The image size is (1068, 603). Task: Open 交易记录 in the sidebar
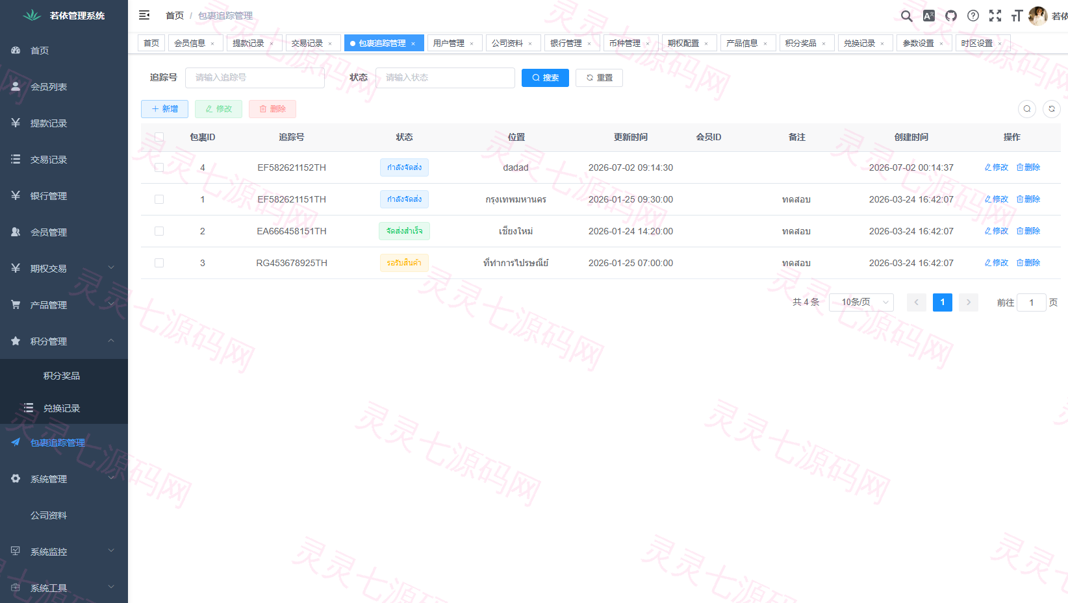pos(64,160)
